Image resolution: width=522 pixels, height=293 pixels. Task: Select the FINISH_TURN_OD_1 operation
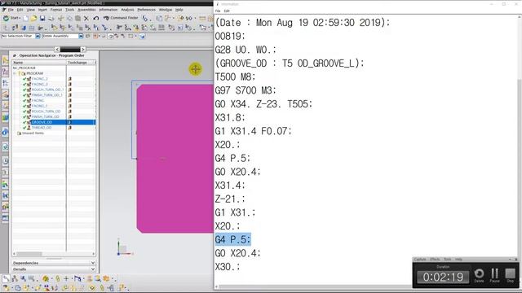[x=47, y=95]
